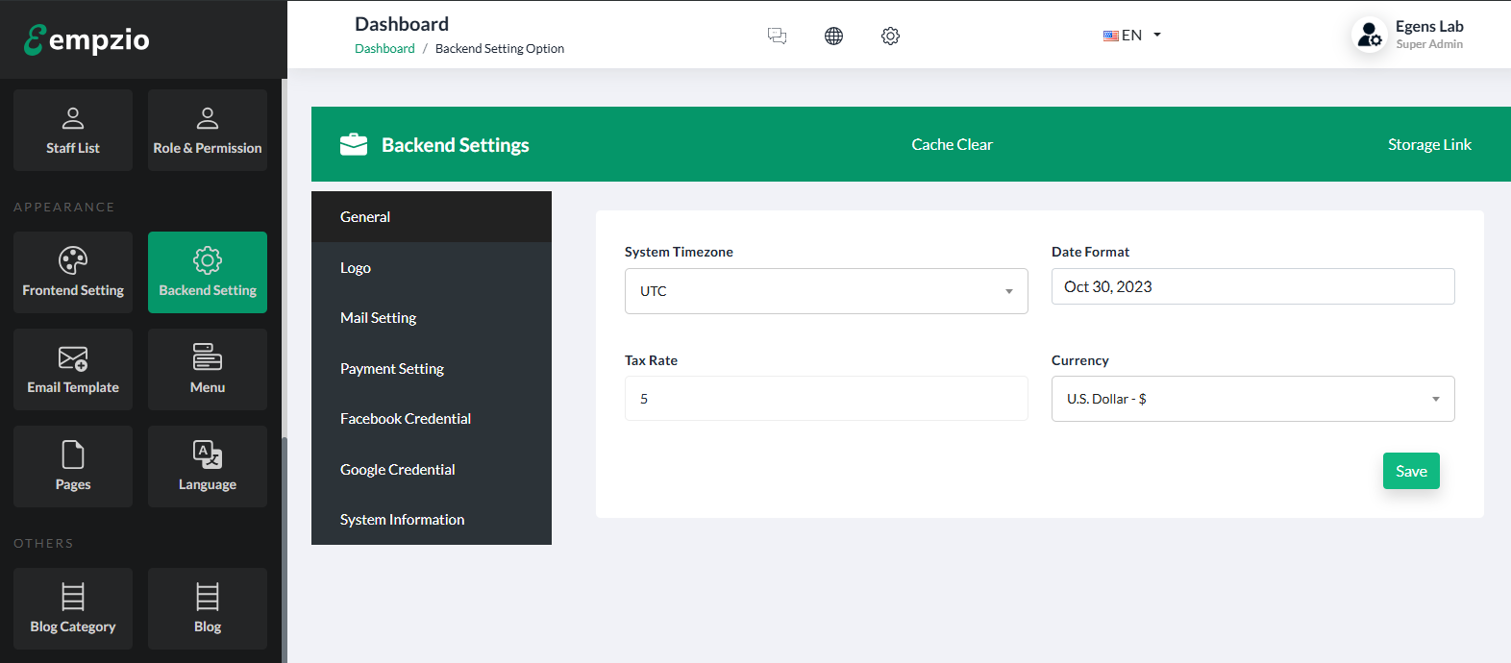The image size is (1511, 663).
Task: Open Email Template in sidebar
Action: pos(73,369)
